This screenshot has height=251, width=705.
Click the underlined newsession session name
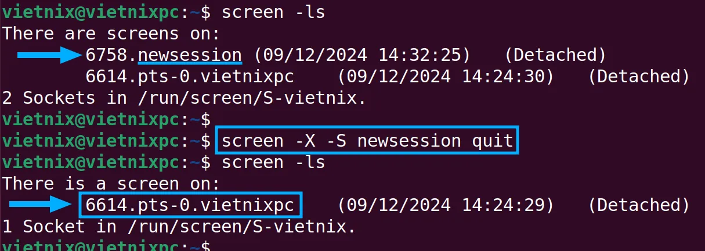(190, 55)
